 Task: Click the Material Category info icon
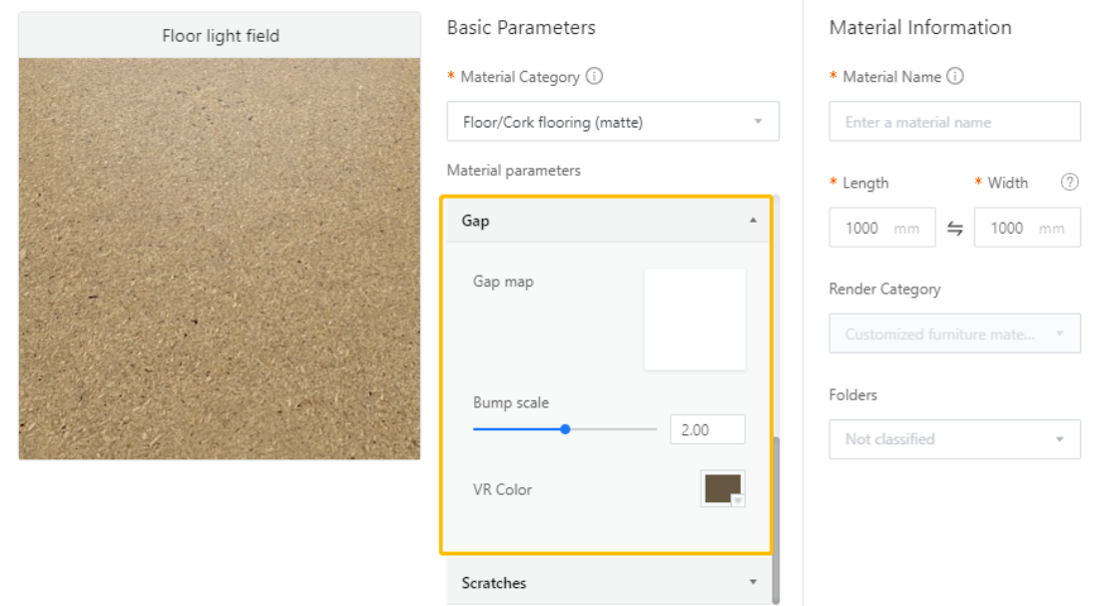click(x=595, y=77)
